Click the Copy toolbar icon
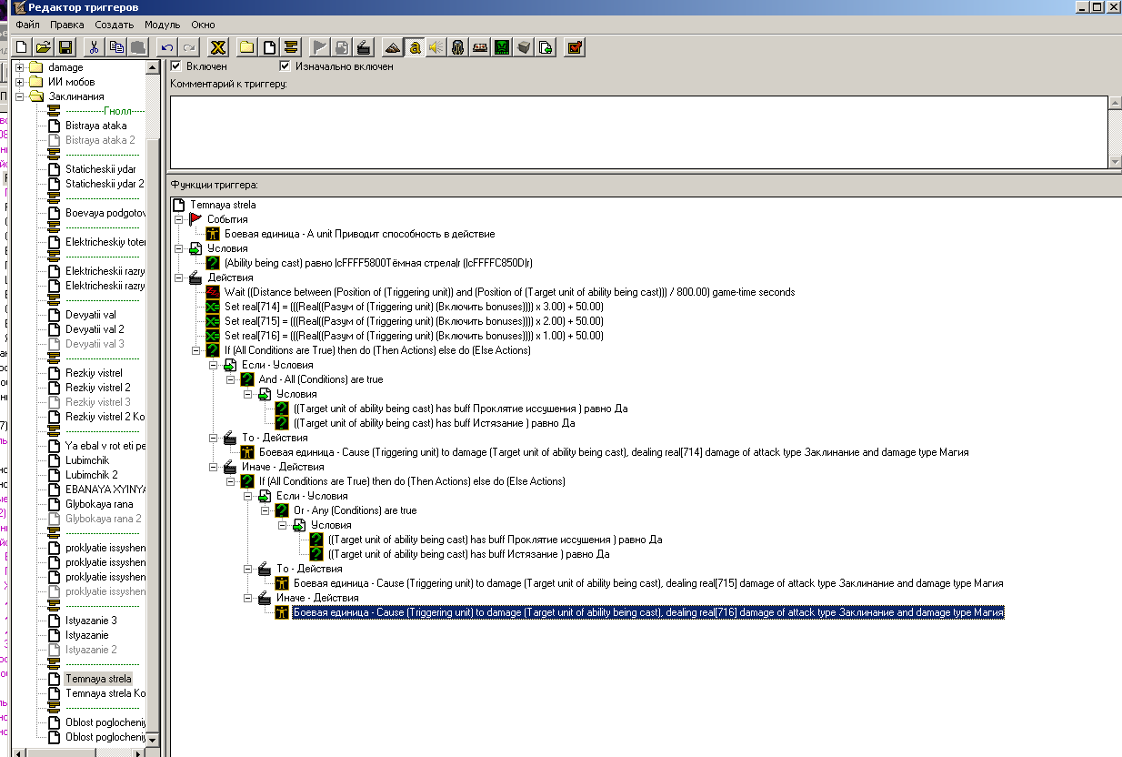Screen dimensions: 1122x757 [115, 47]
